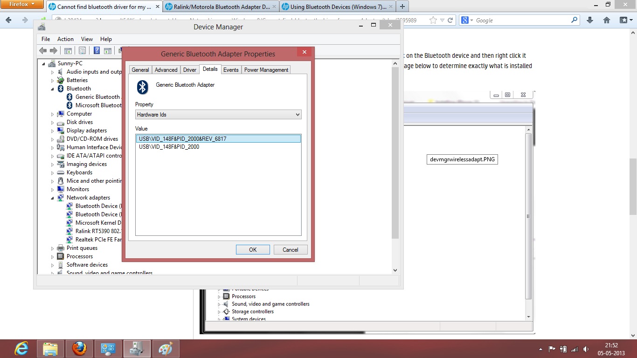Select the USB\VID_148F&PID_2000 value row
Screen dimensions: 637x358
point(218,147)
